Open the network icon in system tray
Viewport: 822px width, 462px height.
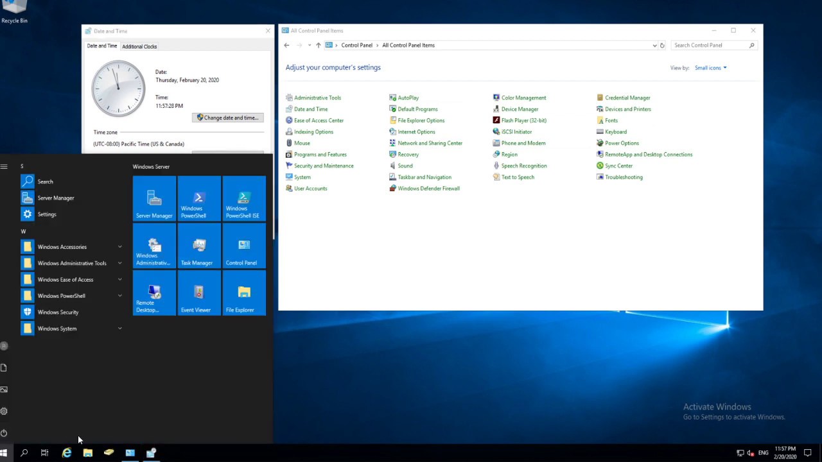tap(740, 453)
